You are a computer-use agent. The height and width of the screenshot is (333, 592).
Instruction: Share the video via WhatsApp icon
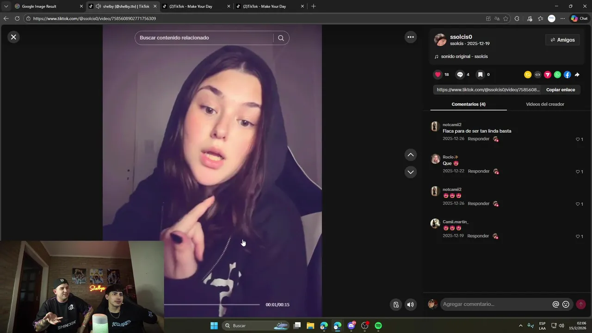coord(557,74)
